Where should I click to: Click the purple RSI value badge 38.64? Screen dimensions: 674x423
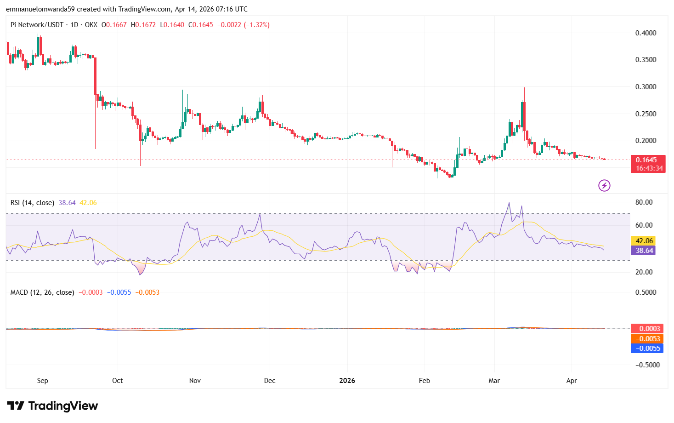[x=643, y=251]
